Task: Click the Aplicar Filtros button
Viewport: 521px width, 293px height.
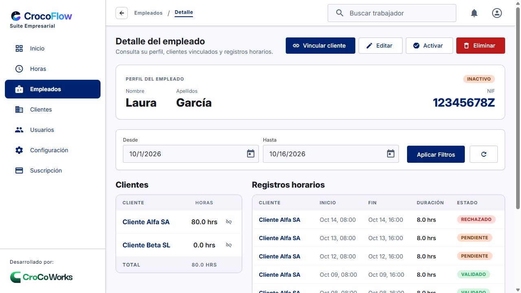Action: 436,154
